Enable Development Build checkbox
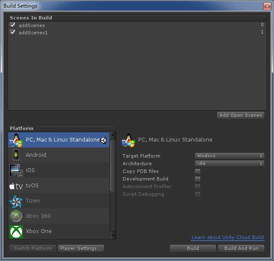274x261 pixels. pos(198,179)
